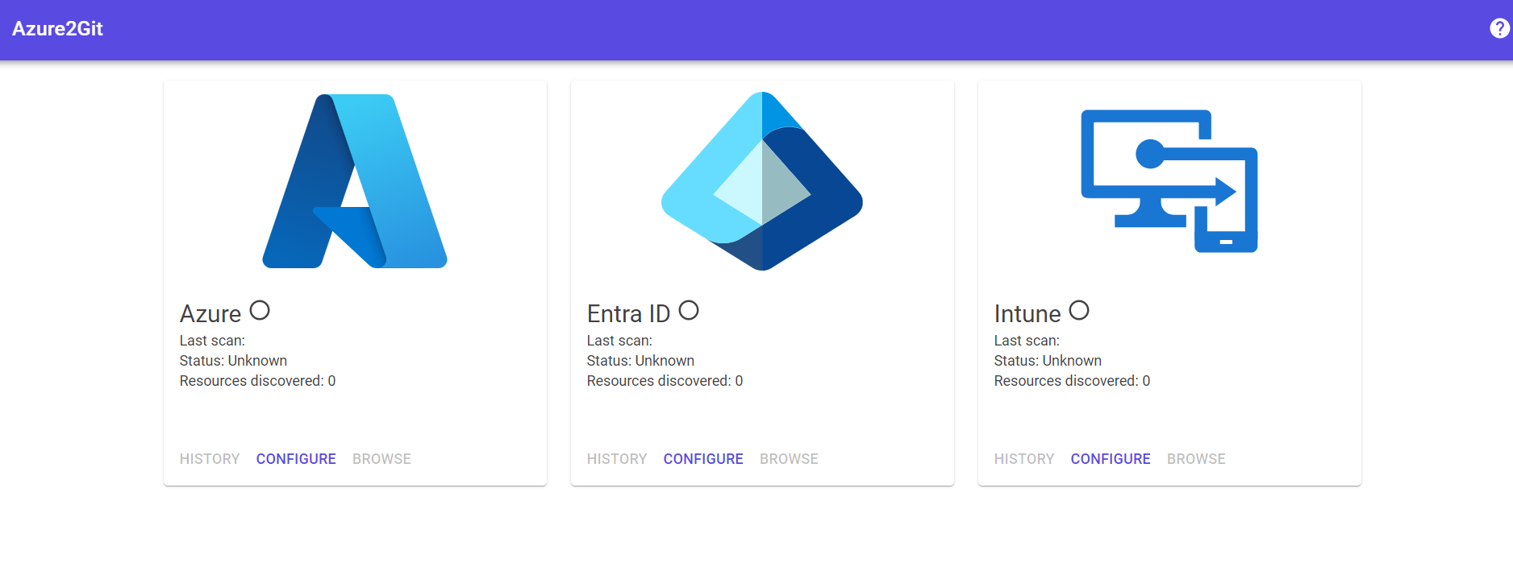The image size is (1513, 567).
Task: Open HISTORY on the Intune card
Action: pyautogui.click(x=1024, y=459)
